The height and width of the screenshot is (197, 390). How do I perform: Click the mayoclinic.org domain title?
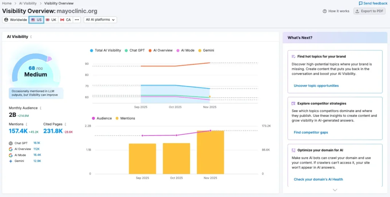click(77, 11)
